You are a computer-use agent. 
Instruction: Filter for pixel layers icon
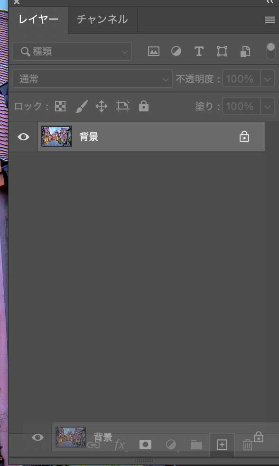[x=153, y=51]
